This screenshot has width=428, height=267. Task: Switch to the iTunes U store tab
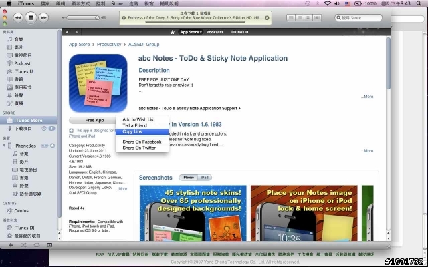point(239,32)
